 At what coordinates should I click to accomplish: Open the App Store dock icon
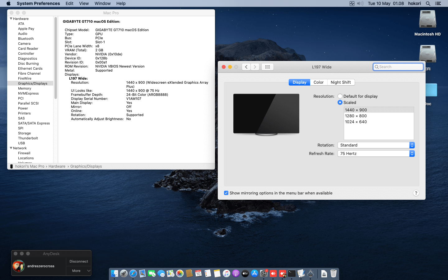click(x=254, y=273)
